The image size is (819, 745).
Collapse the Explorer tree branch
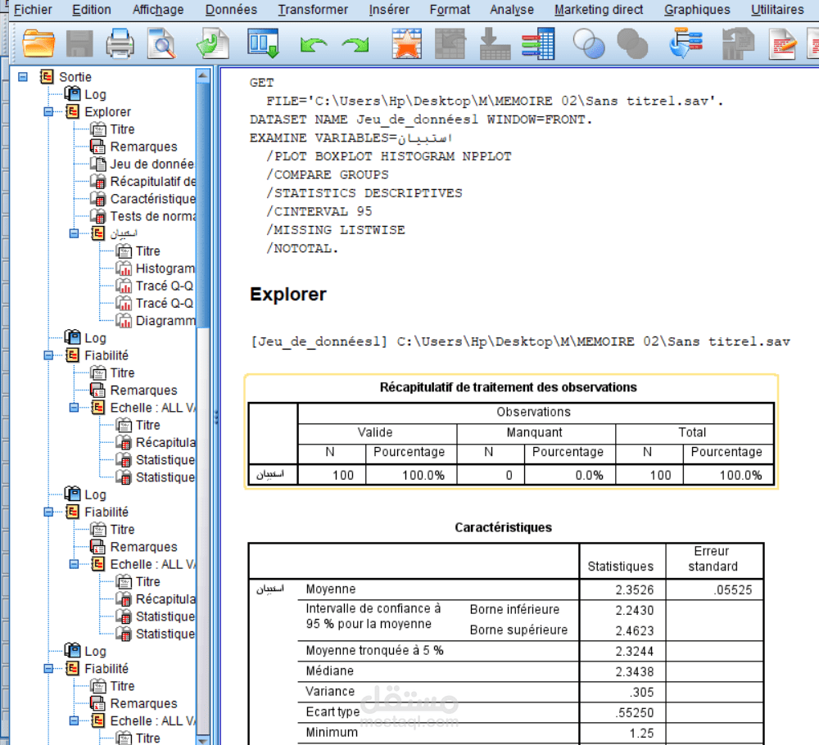[x=48, y=111]
